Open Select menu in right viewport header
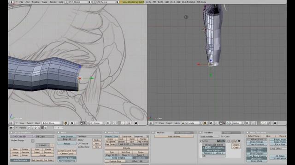 point(169,123)
